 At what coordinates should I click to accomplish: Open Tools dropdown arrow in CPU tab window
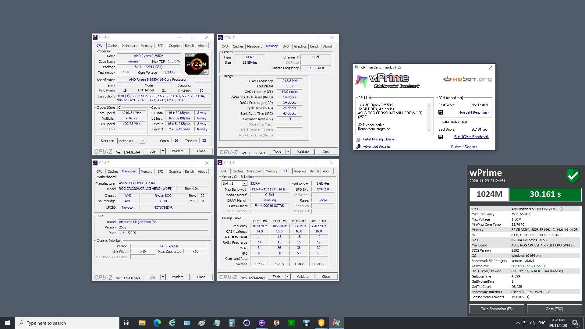[163, 151]
